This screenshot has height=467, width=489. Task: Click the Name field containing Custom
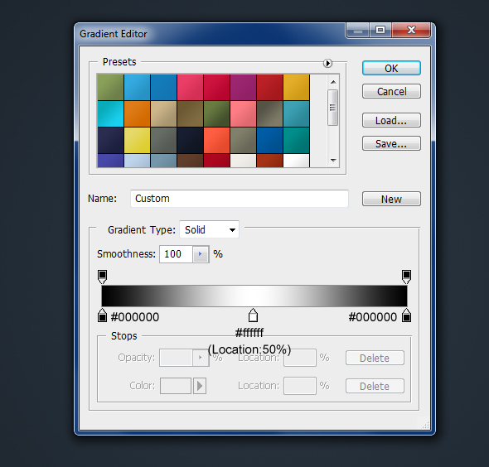tap(240, 199)
